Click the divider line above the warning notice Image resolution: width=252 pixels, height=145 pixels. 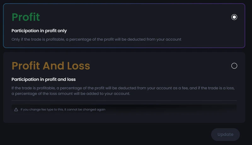pos(124,101)
